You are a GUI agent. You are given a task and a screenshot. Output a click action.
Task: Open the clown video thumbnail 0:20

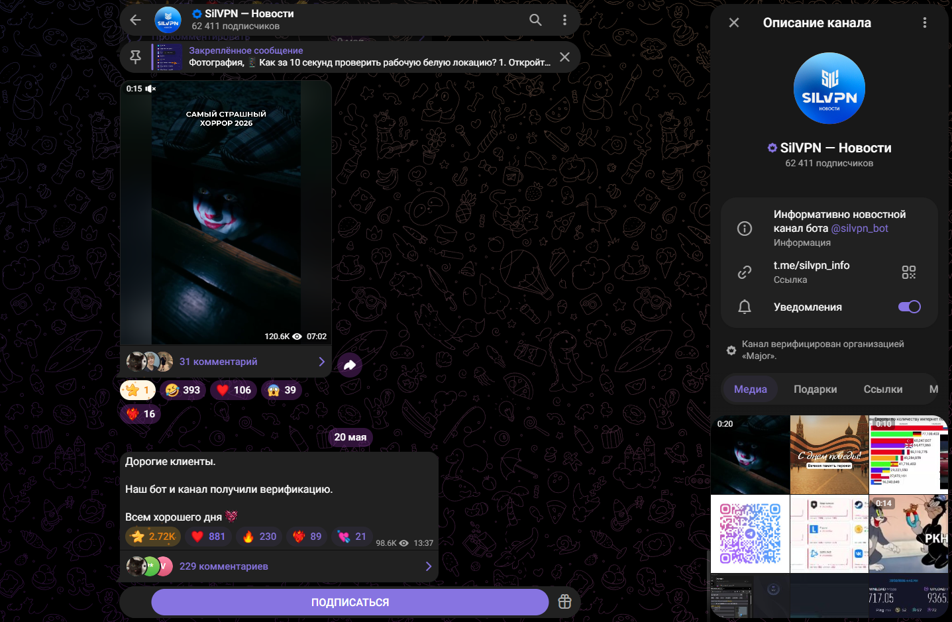click(x=750, y=454)
